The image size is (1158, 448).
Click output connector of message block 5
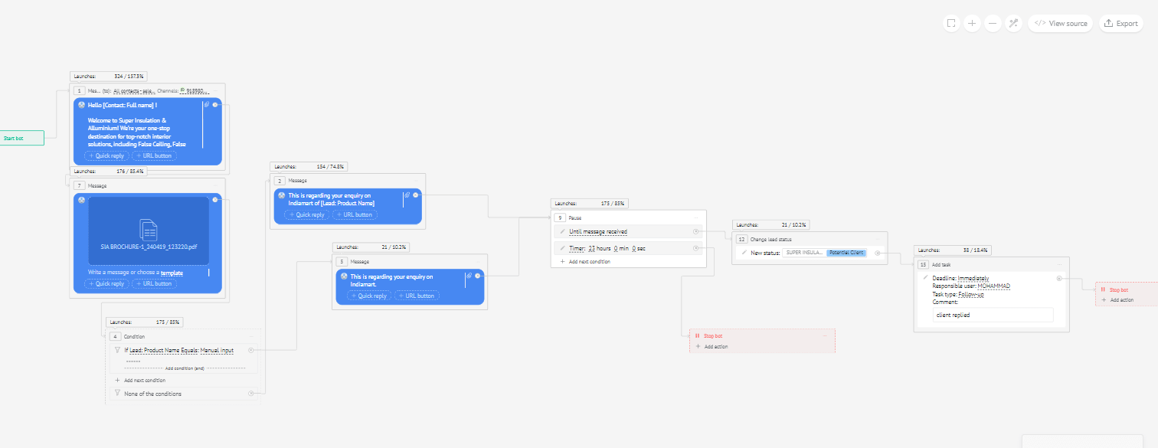click(477, 276)
